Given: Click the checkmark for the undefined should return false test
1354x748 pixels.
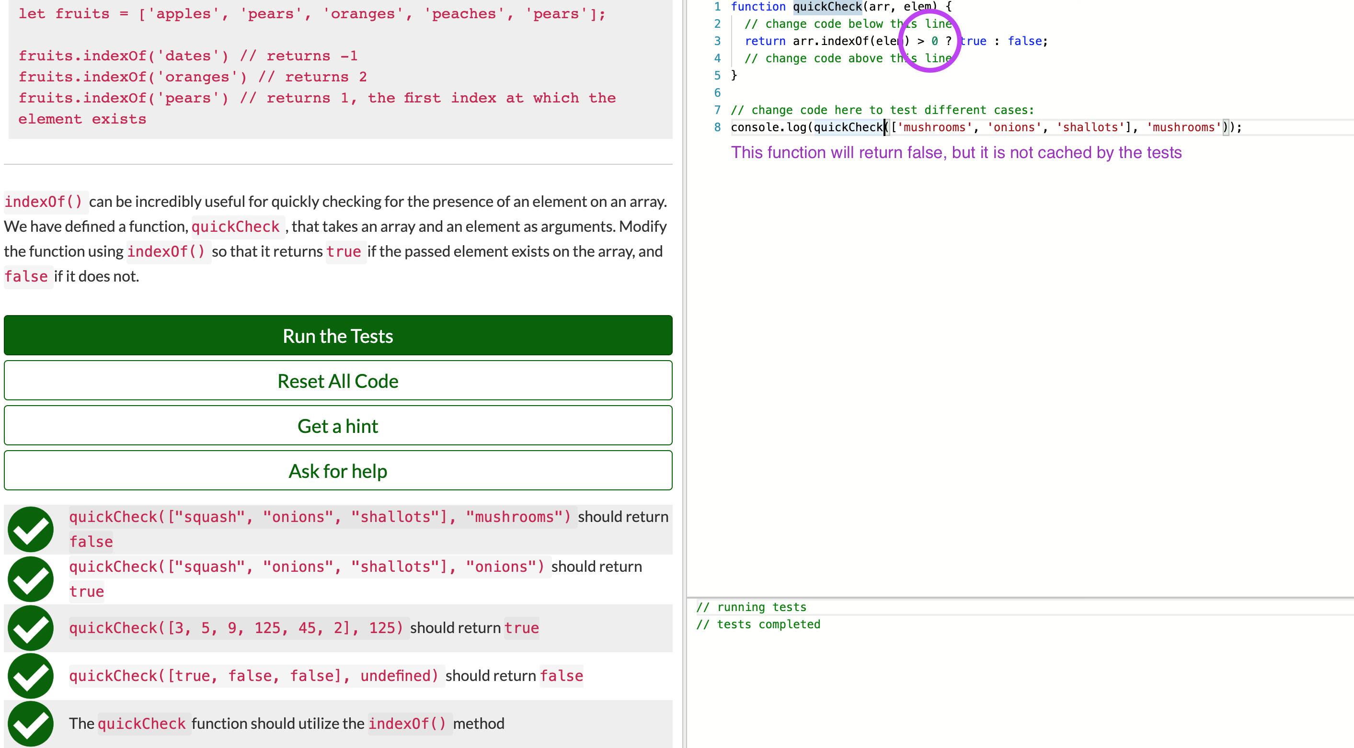Looking at the screenshot, I should click(30, 676).
